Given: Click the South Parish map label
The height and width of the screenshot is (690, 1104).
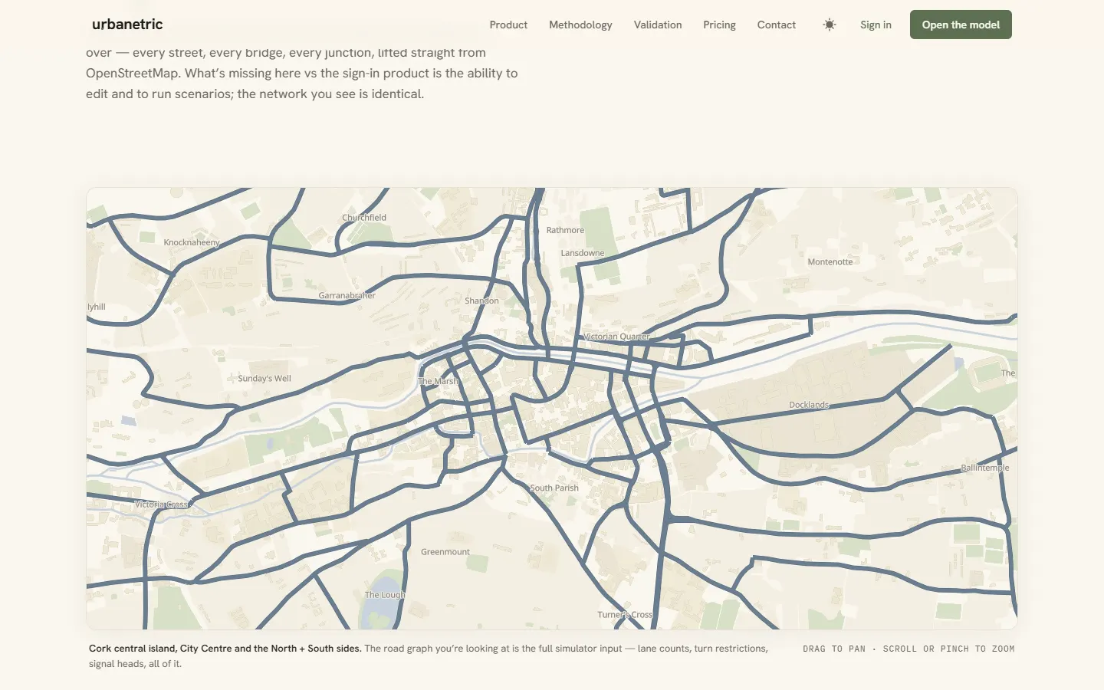Looking at the screenshot, I should coord(554,488).
